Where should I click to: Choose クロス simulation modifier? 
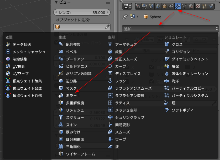click(x=173, y=44)
